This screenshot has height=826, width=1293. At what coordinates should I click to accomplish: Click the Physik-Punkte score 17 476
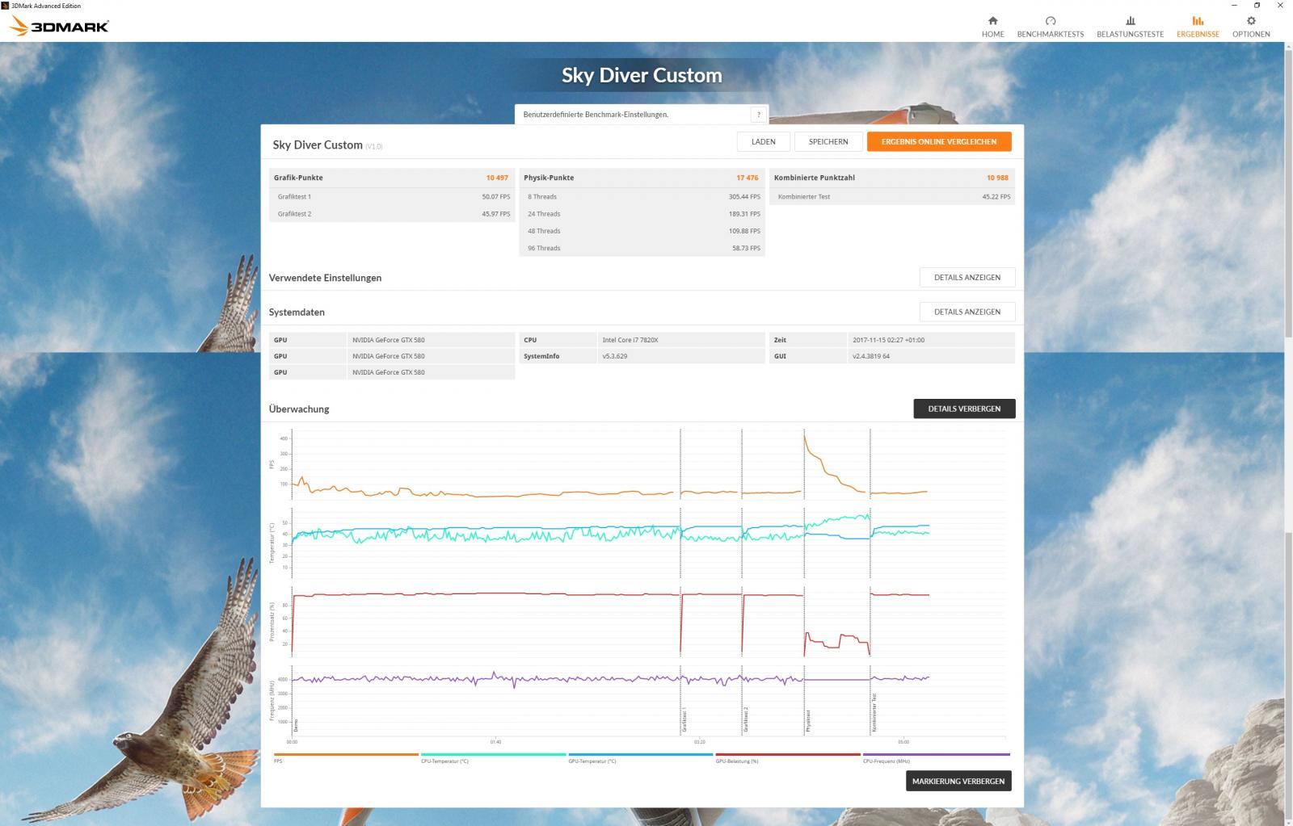tap(747, 178)
